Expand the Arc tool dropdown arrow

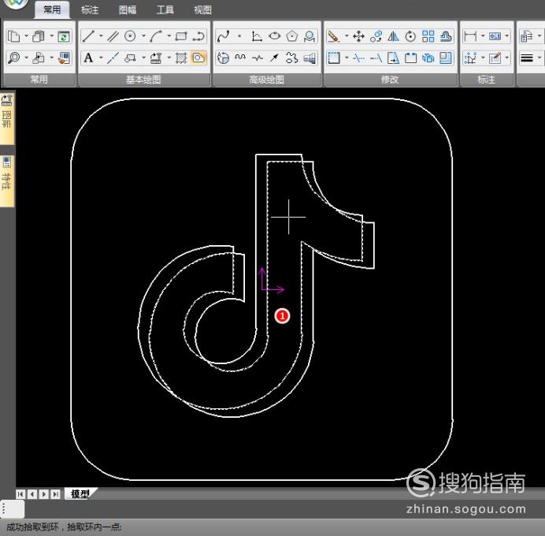[169, 35]
